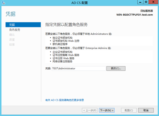This screenshot has width=159, height=116.
Task: Click the sentence mentioning the Enterprise Admins group
Action: [x=78, y=48]
